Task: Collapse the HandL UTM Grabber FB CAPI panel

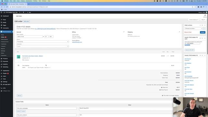Action: [x=205, y=38]
